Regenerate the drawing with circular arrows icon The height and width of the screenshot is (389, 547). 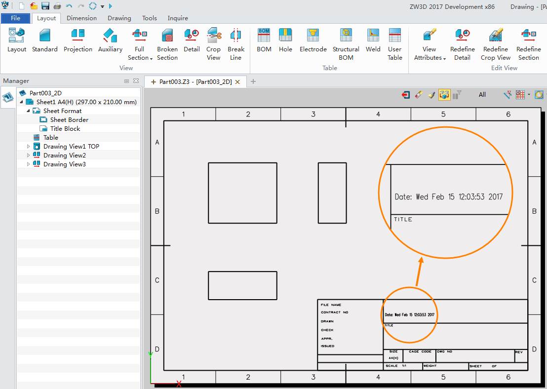point(92,6)
